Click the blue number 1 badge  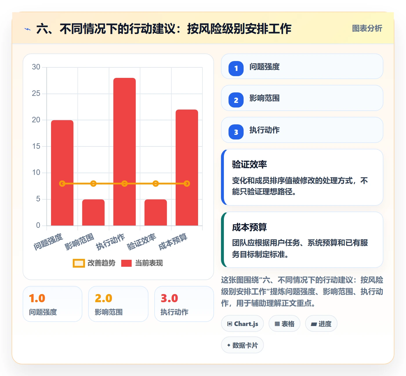click(x=236, y=68)
